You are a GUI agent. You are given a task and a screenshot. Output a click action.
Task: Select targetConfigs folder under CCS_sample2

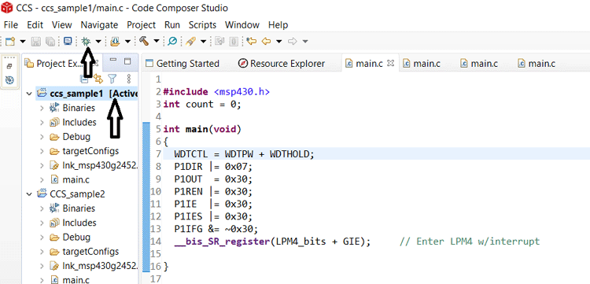pyautogui.click(x=85, y=252)
